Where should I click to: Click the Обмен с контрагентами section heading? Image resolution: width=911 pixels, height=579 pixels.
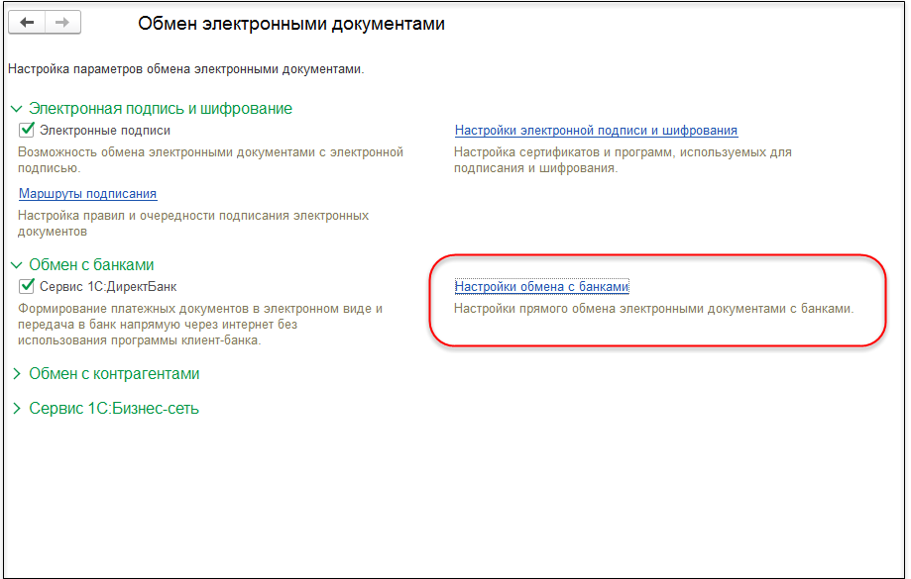[x=114, y=374]
